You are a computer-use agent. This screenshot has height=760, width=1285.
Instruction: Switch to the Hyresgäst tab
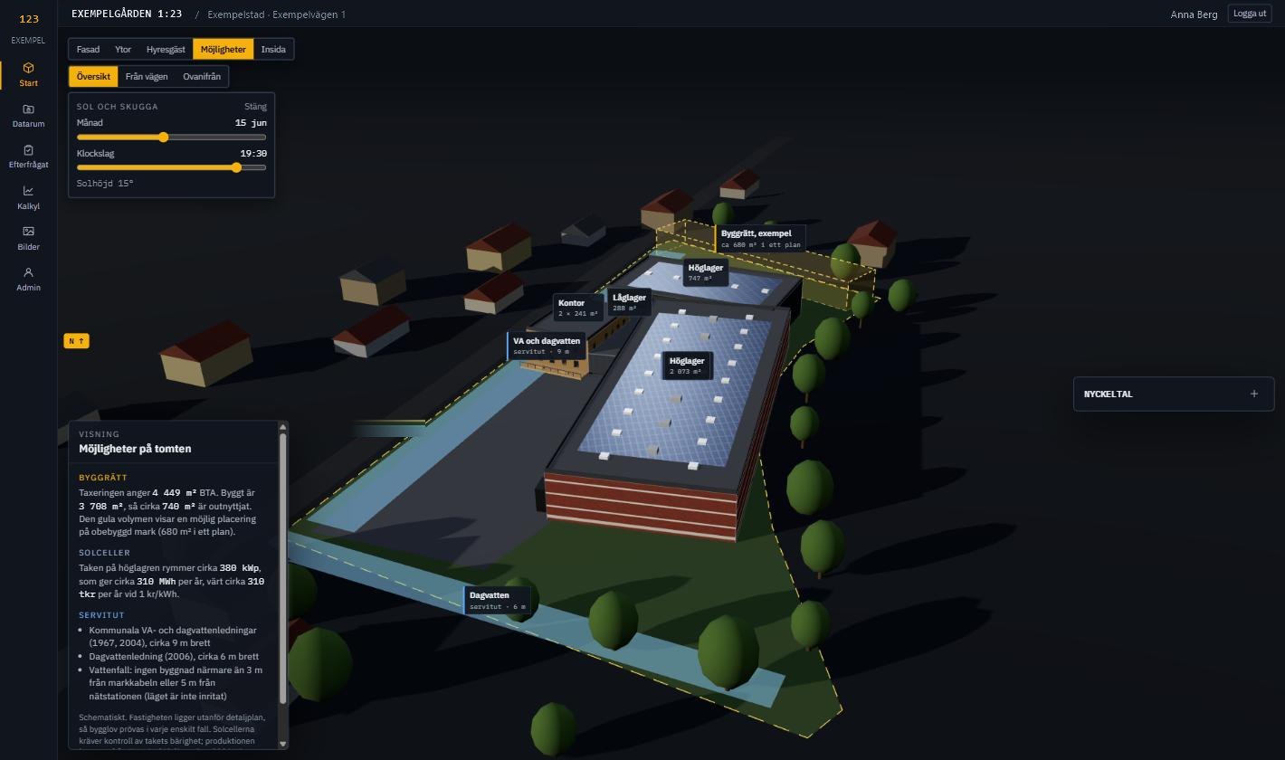(x=166, y=49)
